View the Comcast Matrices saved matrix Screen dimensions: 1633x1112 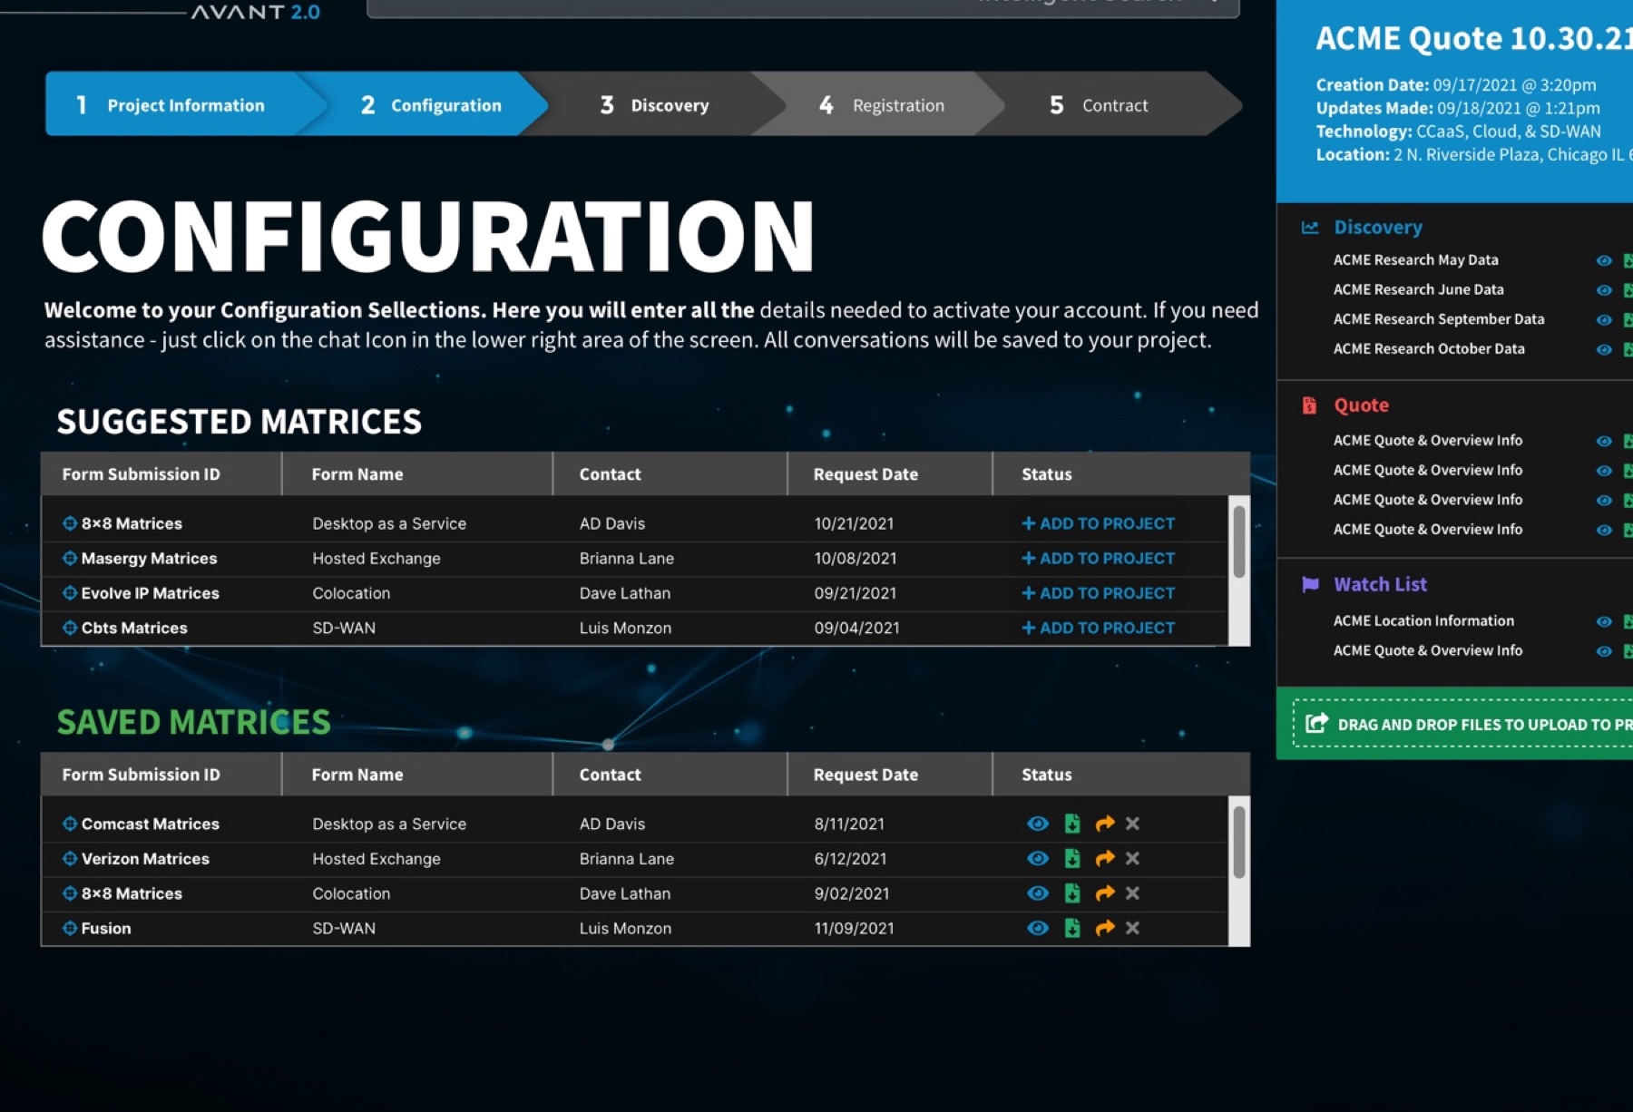click(x=1037, y=824)
